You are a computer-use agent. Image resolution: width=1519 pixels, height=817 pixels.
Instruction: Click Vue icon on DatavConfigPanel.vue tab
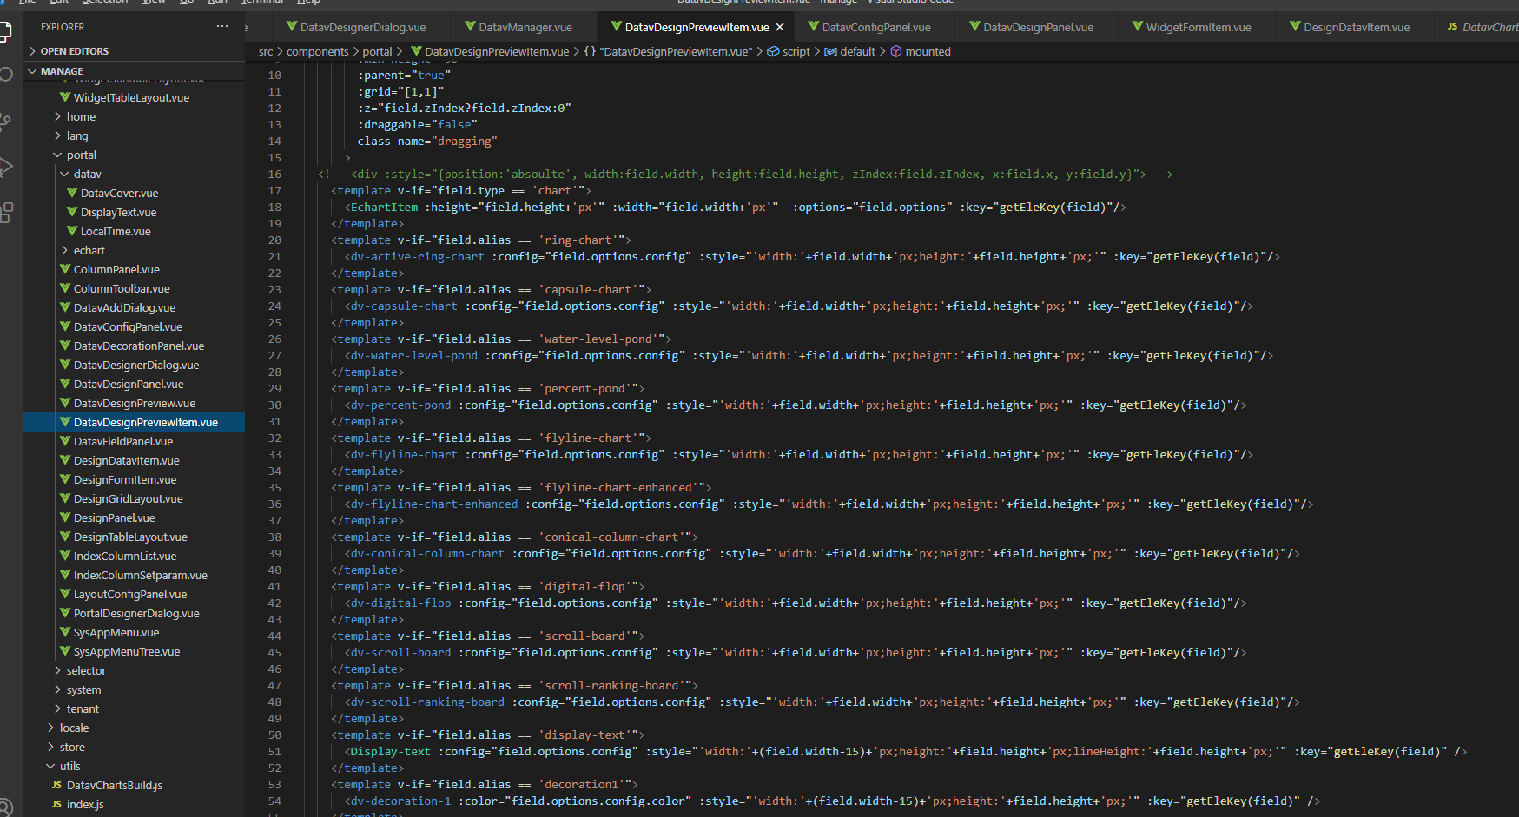(814, 27)
